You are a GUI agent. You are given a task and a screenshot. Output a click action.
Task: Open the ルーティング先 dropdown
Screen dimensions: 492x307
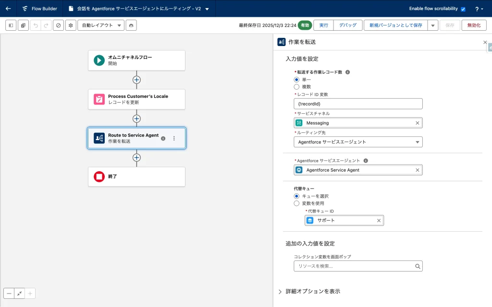(358, 142)
